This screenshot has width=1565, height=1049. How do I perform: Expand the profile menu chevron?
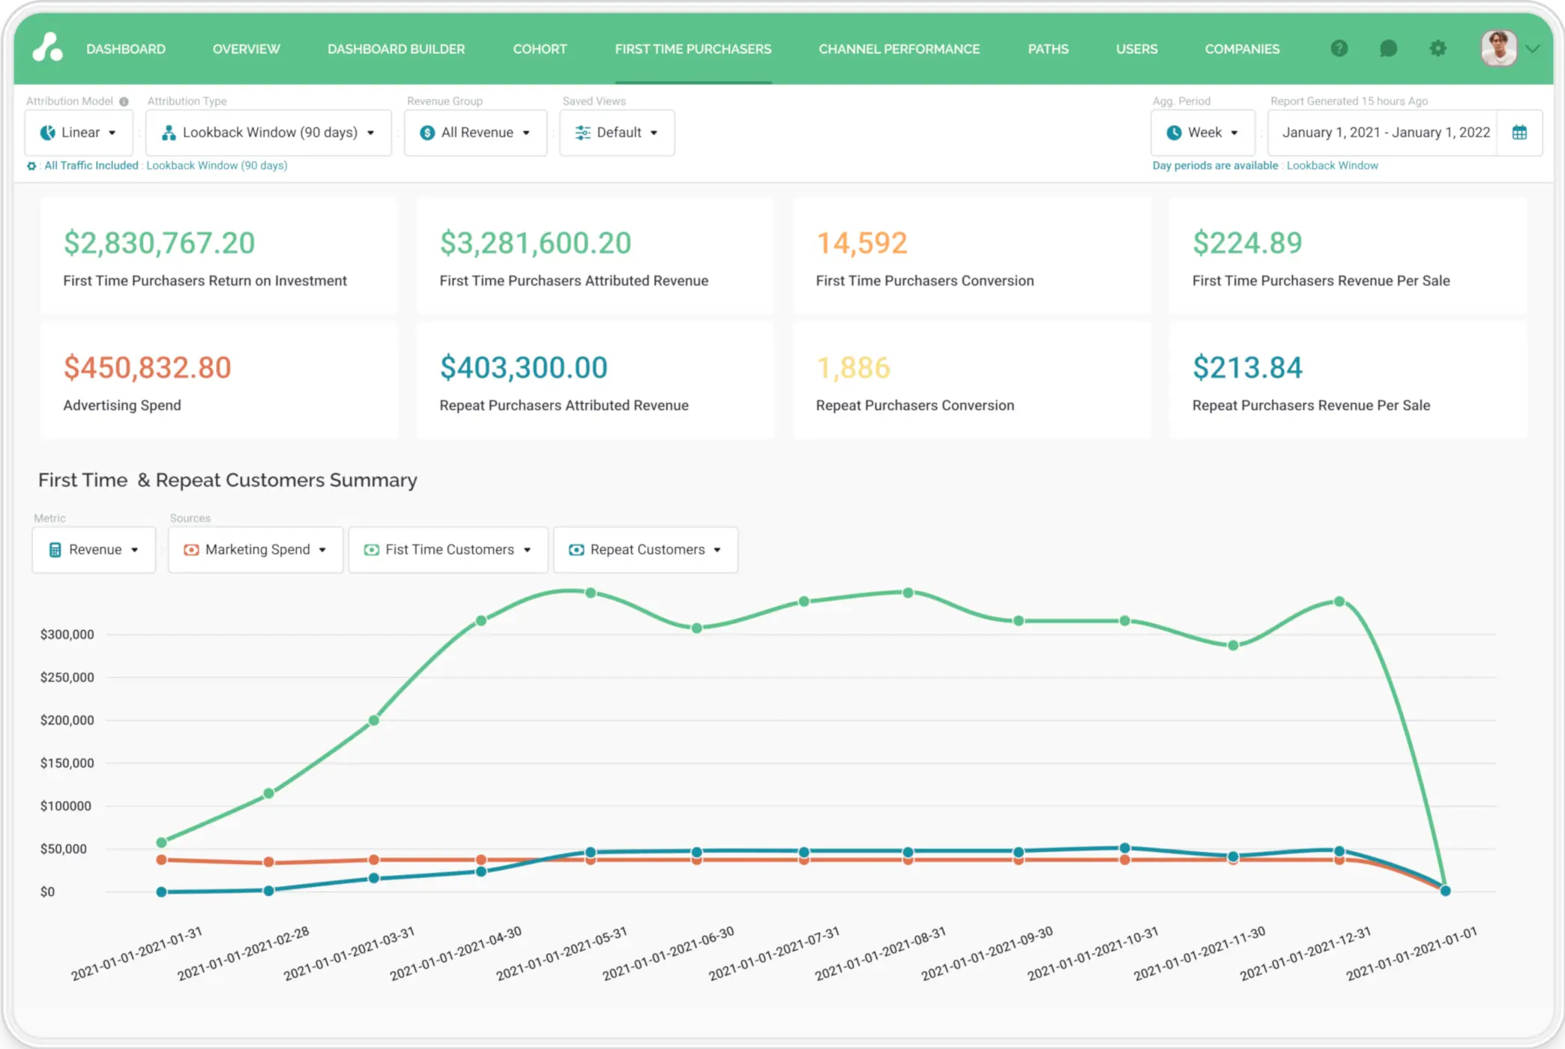1534,49
